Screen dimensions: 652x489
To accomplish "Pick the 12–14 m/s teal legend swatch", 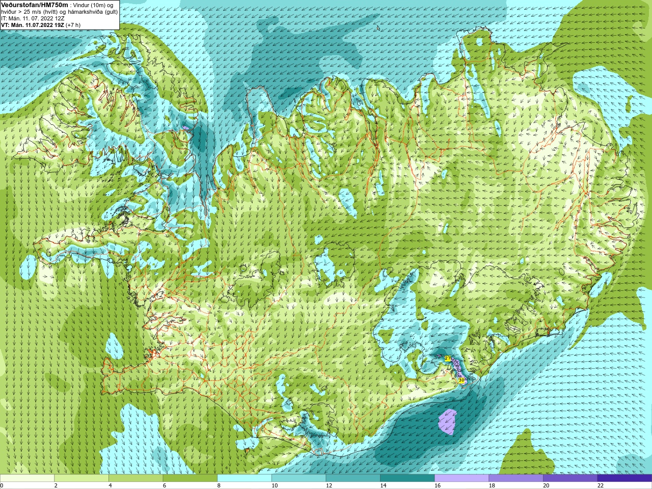I will [353, 478].
